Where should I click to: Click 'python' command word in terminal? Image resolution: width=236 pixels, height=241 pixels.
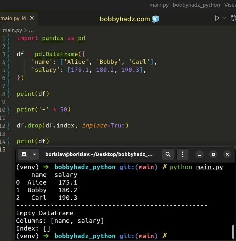pyautogui.click(x=181, y=167)
